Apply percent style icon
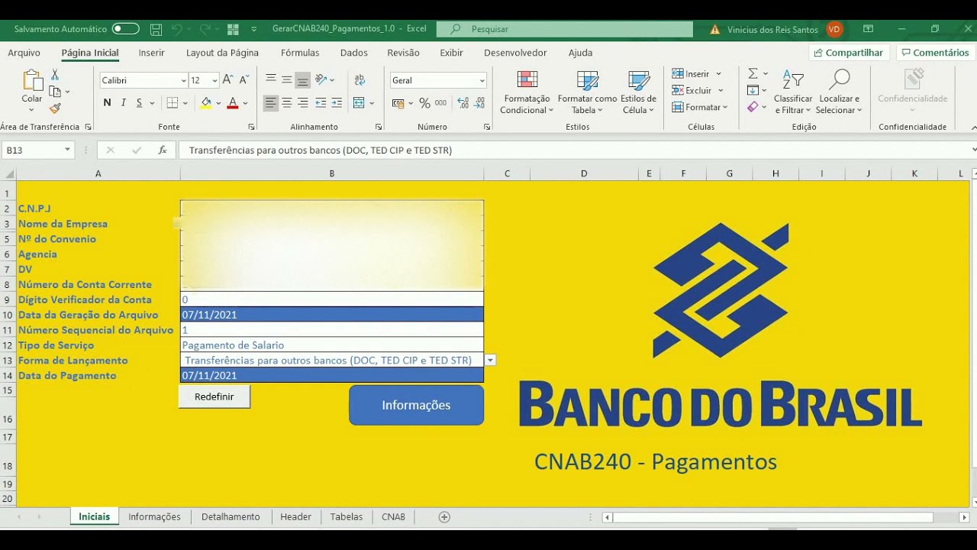Image resolution: width=977 pixels, height=550 pixels. (424, 103)
